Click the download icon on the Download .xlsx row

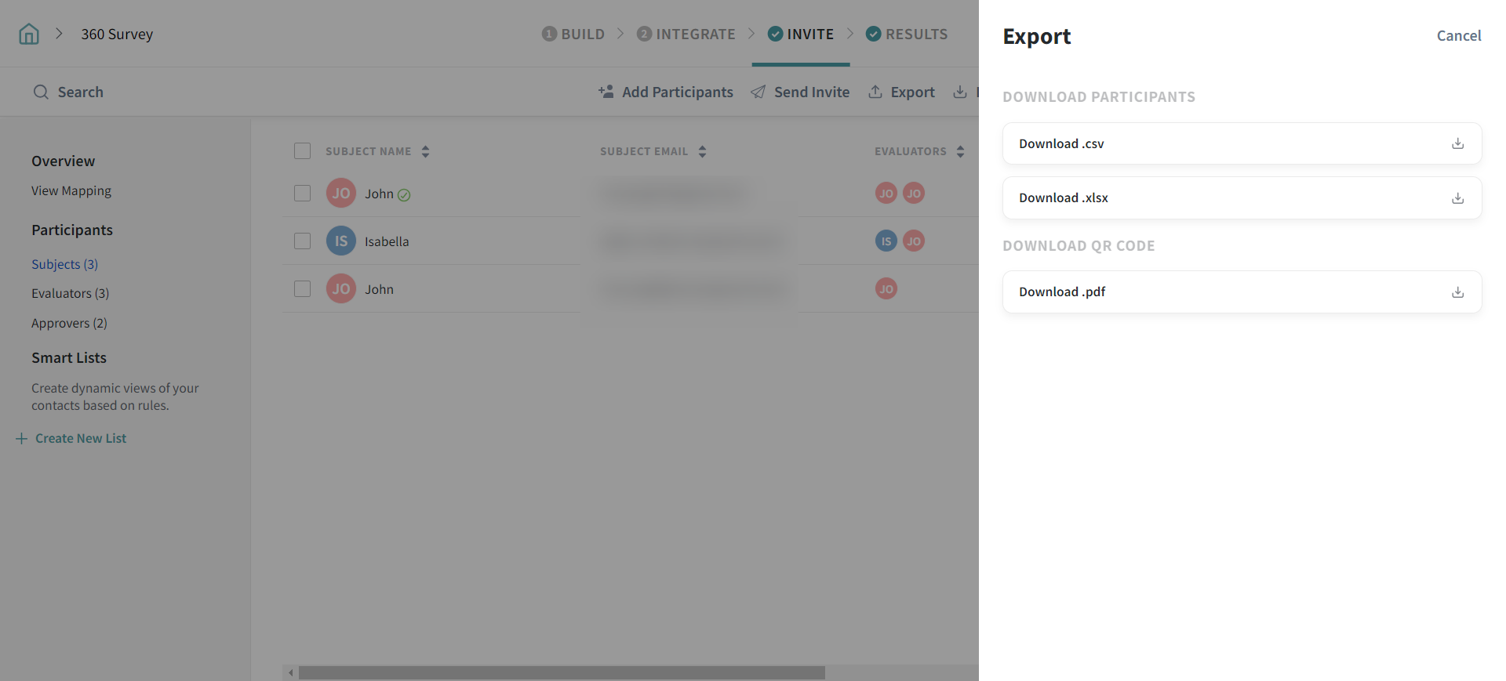(1457, 197)
